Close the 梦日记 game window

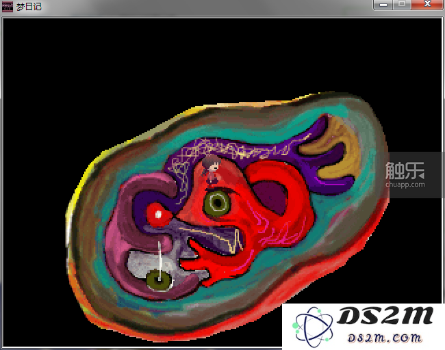(x=427, y=5)
